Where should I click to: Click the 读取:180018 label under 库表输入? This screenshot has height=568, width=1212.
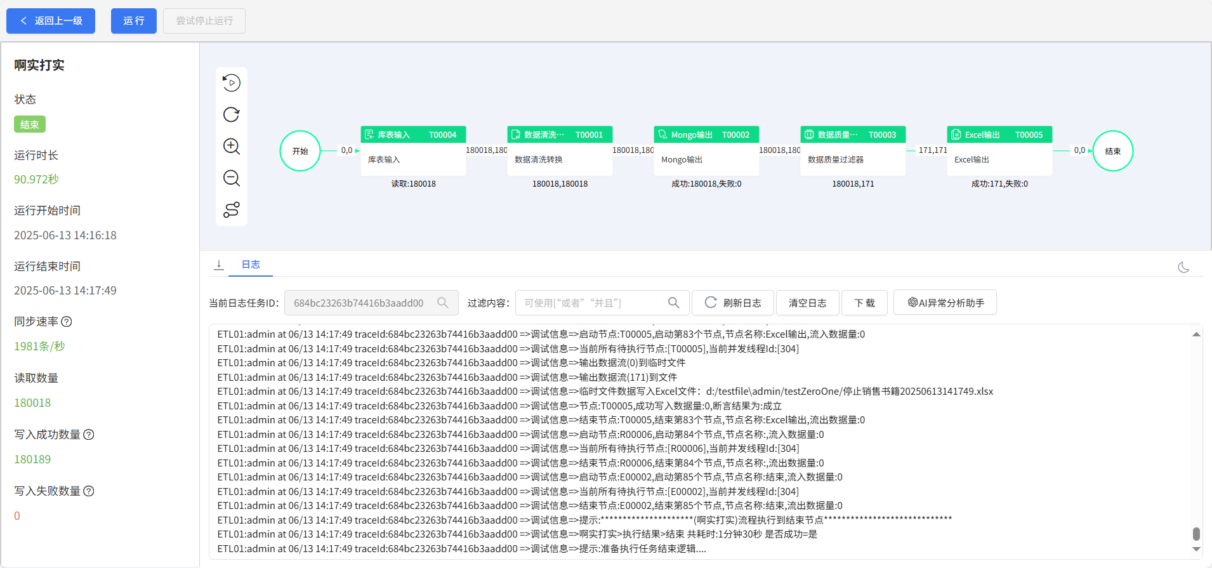[414, 184]
